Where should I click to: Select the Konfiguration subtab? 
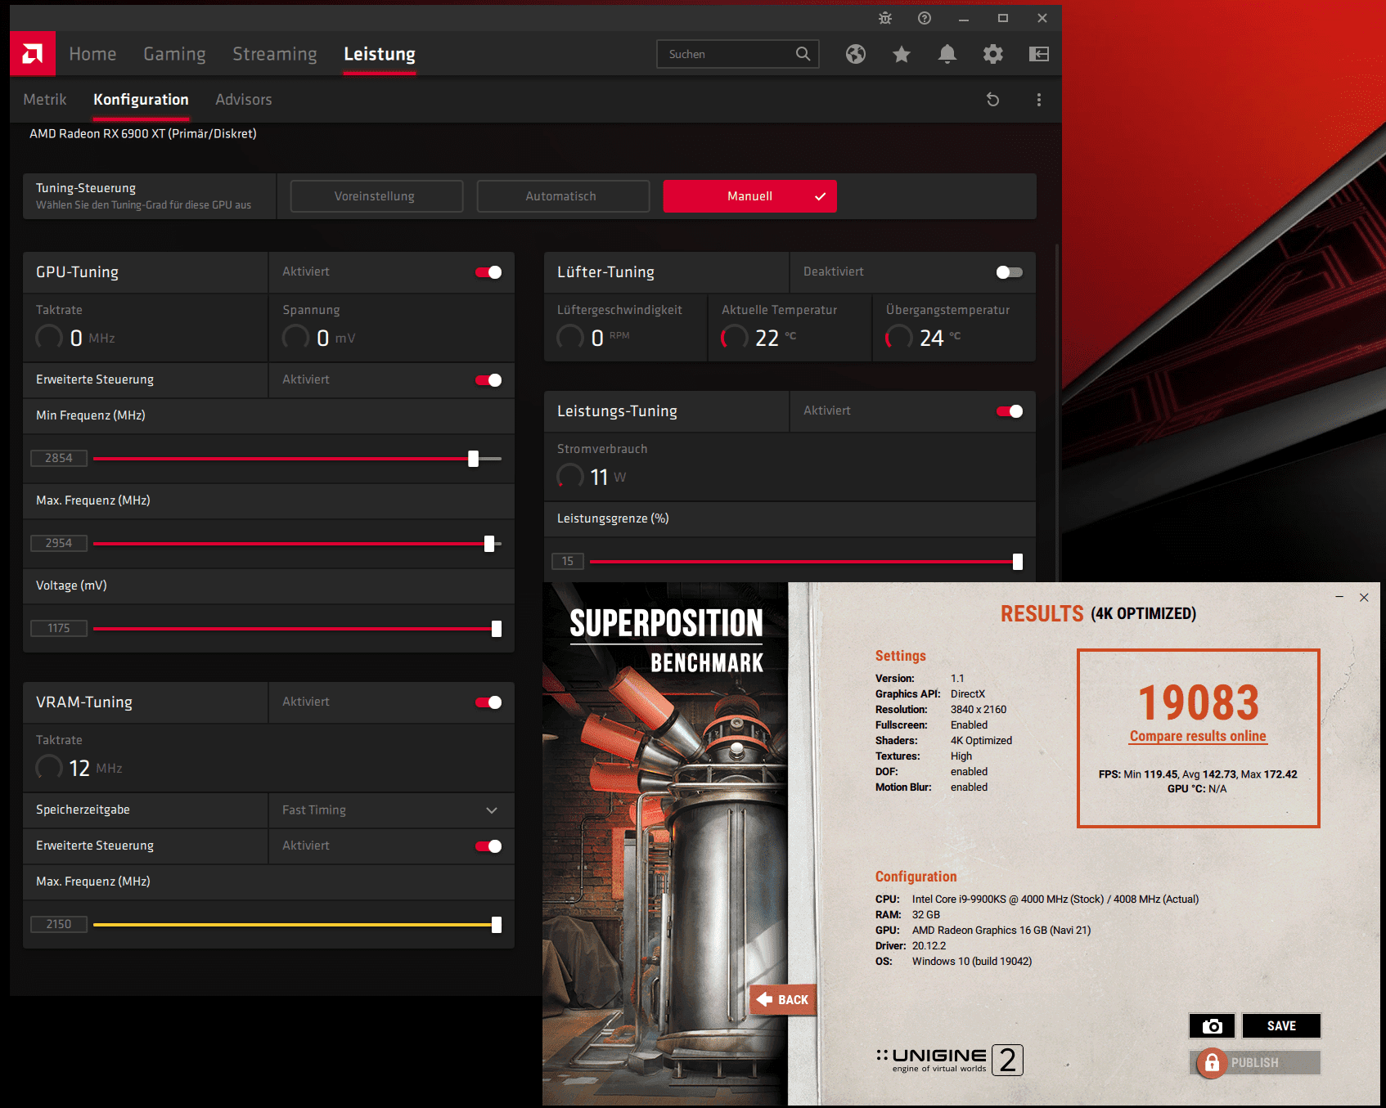point(141,100)
